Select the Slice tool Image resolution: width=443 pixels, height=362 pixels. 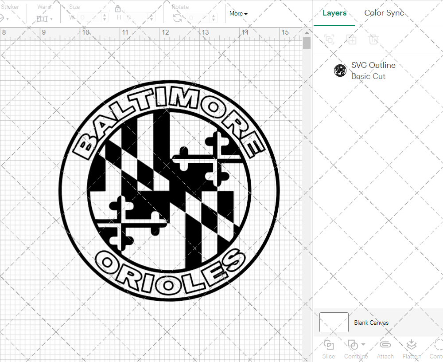329,345
